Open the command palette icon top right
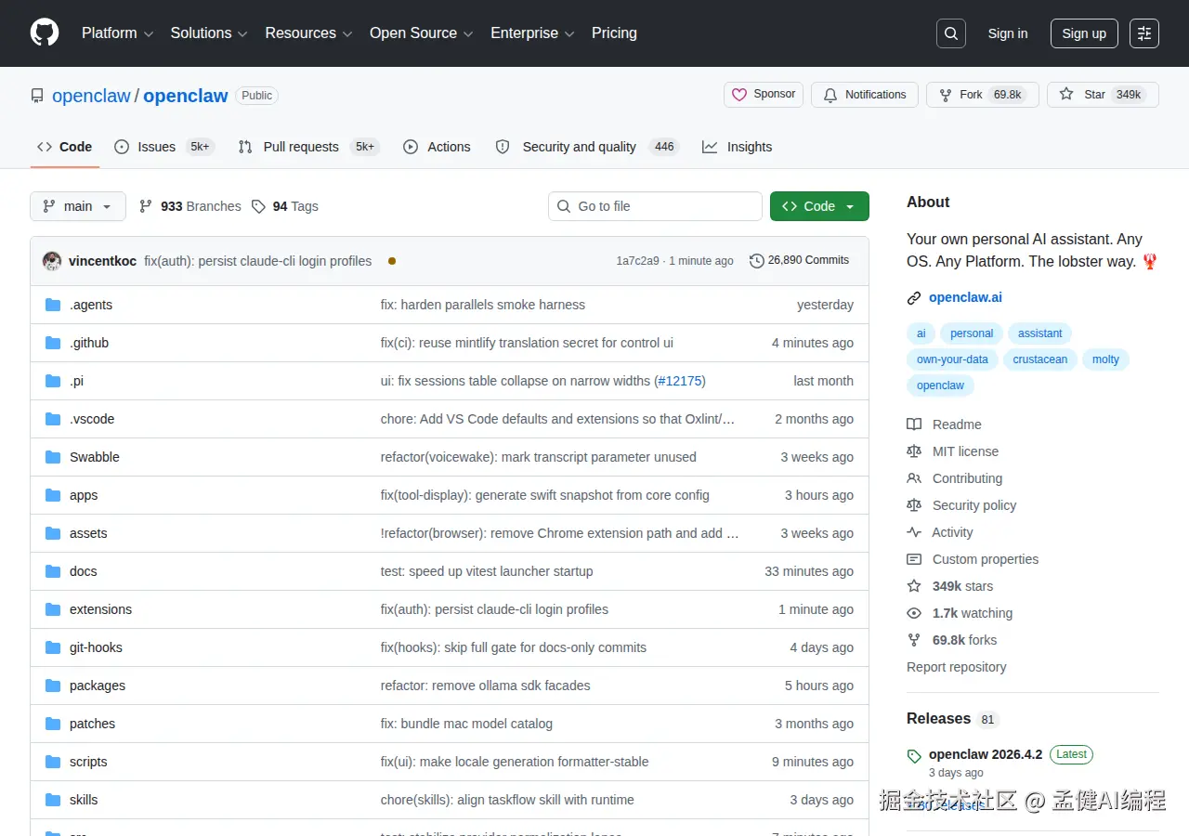1189x836 pixels. [x=1143, y=33]
